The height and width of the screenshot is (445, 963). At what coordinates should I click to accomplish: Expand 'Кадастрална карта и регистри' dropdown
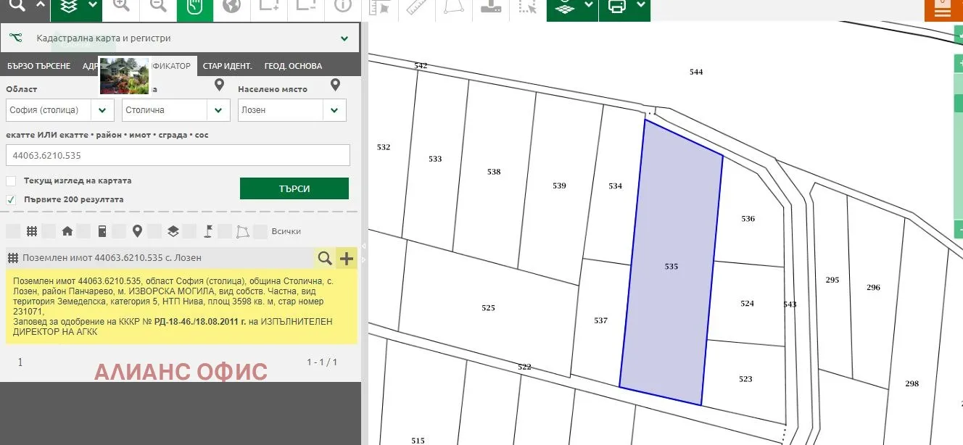(344, 38)
